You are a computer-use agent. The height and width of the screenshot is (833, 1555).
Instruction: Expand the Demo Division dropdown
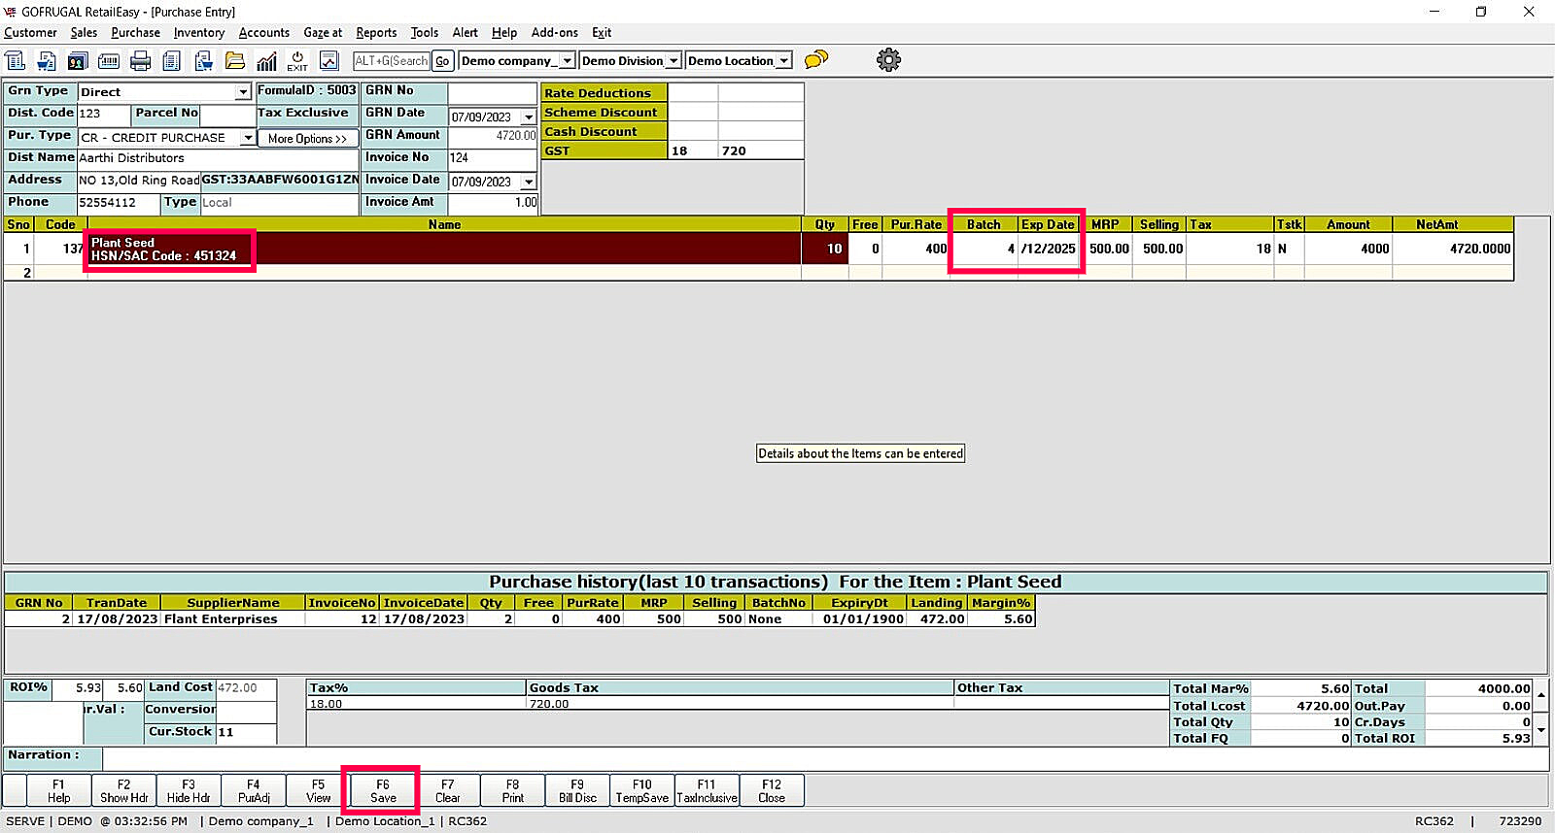(673, 61)
